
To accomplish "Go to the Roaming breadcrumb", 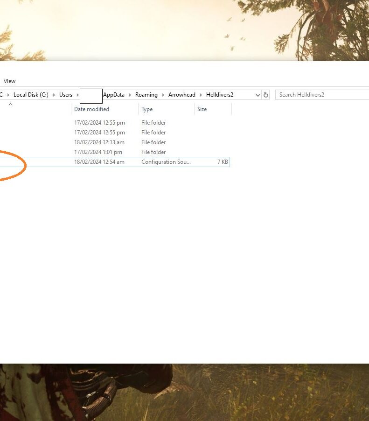I will pyautogui.click(x=146, y=95).
